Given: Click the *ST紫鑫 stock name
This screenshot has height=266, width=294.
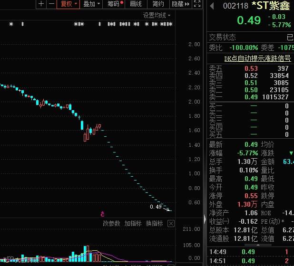Looking at the screenshot, I should point(271,6).
